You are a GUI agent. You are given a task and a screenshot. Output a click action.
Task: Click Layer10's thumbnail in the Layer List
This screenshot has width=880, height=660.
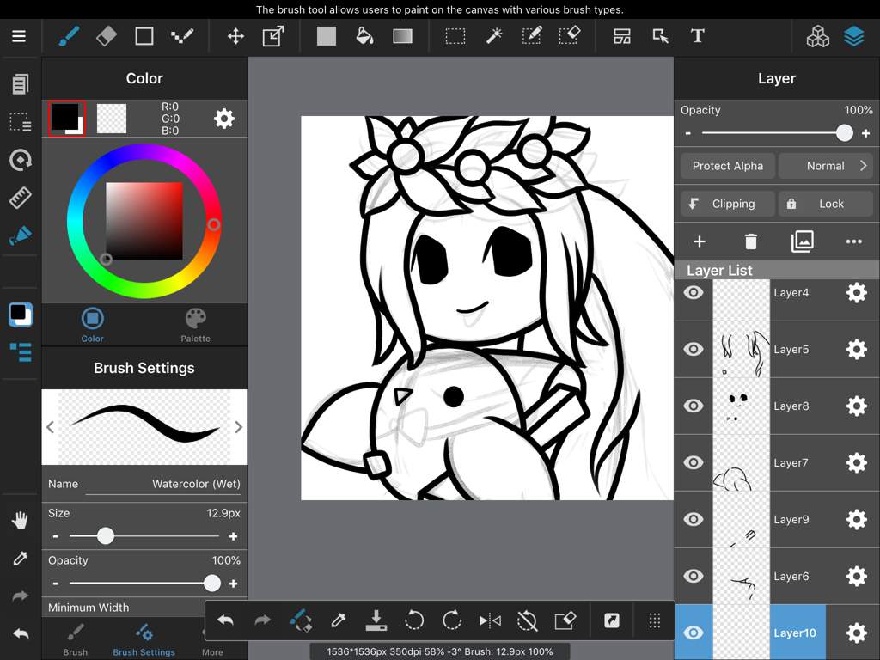pyautogui.click(x=741, y=632)
